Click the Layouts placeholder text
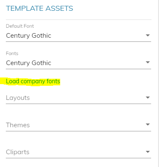 (18, 98)
